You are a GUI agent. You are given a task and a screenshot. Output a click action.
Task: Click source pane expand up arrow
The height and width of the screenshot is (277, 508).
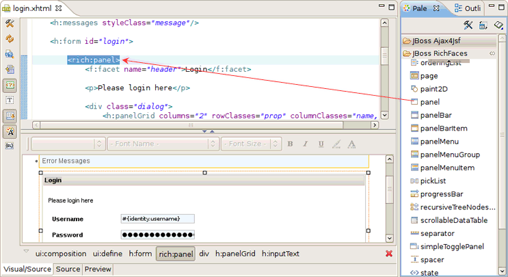[x=212, y=131]
